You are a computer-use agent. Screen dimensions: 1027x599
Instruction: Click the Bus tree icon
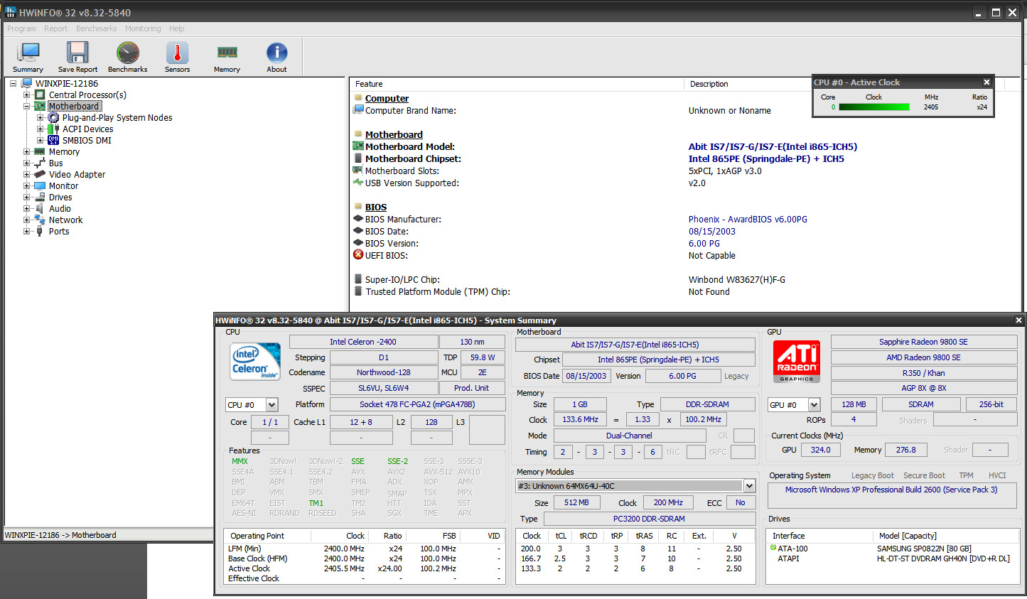click(40, 163)
